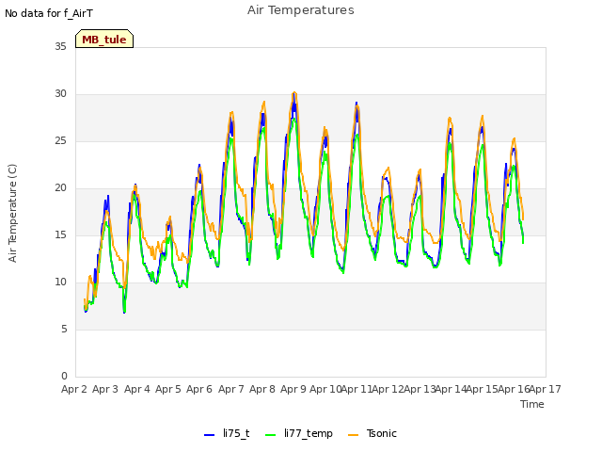Click the Apr 17 x-axis tick label
The image size is (602, 452).
point(546,389)
